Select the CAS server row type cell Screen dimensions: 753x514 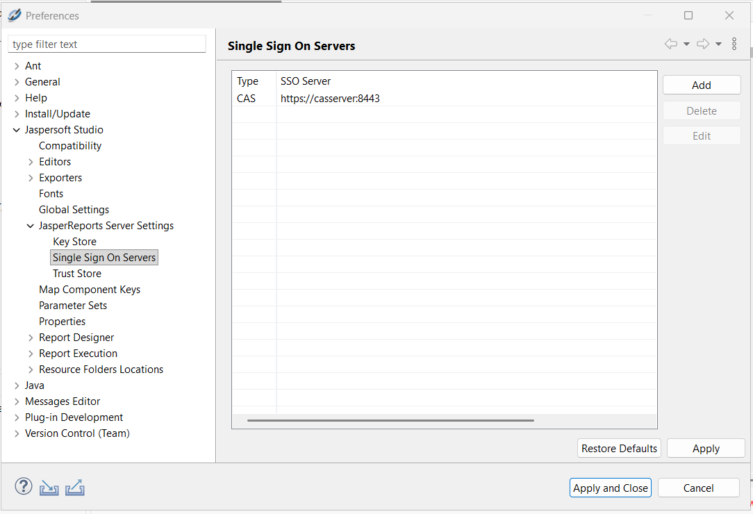pyautogui.click(x=247, y=99)
